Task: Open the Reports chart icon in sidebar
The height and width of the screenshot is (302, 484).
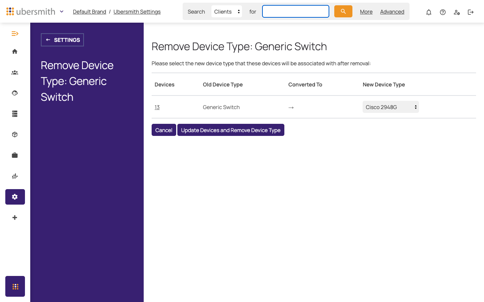Action: (15, 176)
